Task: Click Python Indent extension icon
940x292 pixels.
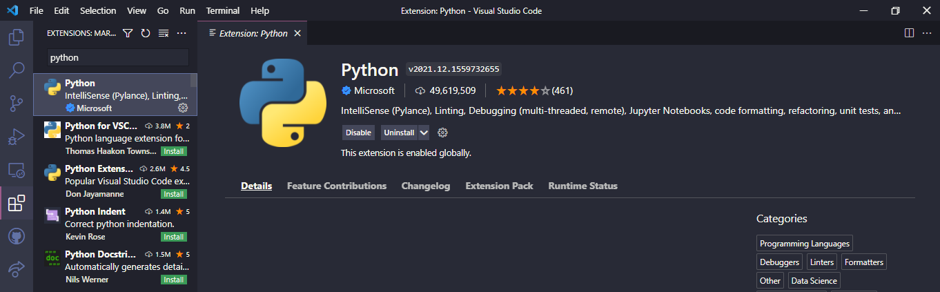Action: [x=52, y=215]
